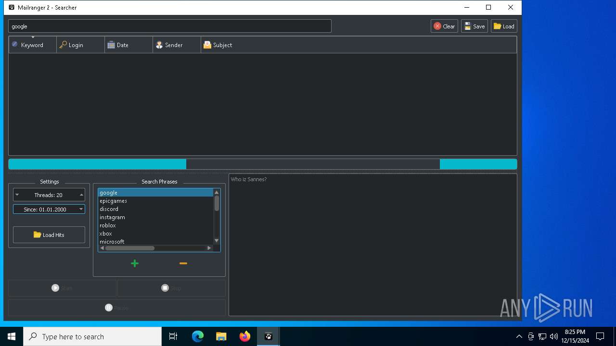The height and width of the screenshot is (346, 616).
Task: Click the google search input field
Action: pos(170,26)
